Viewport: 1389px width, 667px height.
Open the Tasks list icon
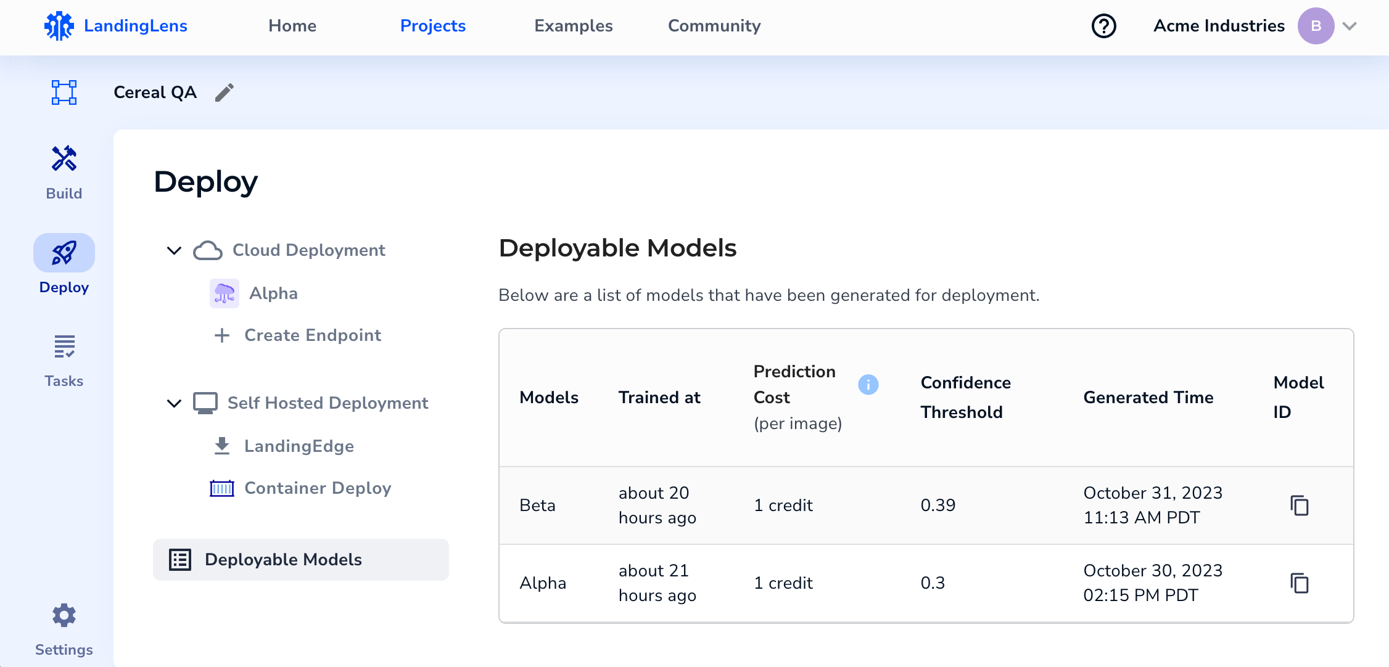64,347
